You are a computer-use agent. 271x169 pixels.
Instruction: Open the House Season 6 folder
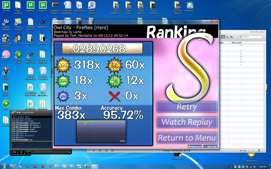tap(153, 8)
